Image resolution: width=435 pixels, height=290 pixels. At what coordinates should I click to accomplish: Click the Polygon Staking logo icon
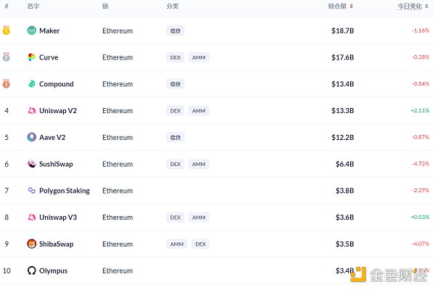click(x=31, y=191)
